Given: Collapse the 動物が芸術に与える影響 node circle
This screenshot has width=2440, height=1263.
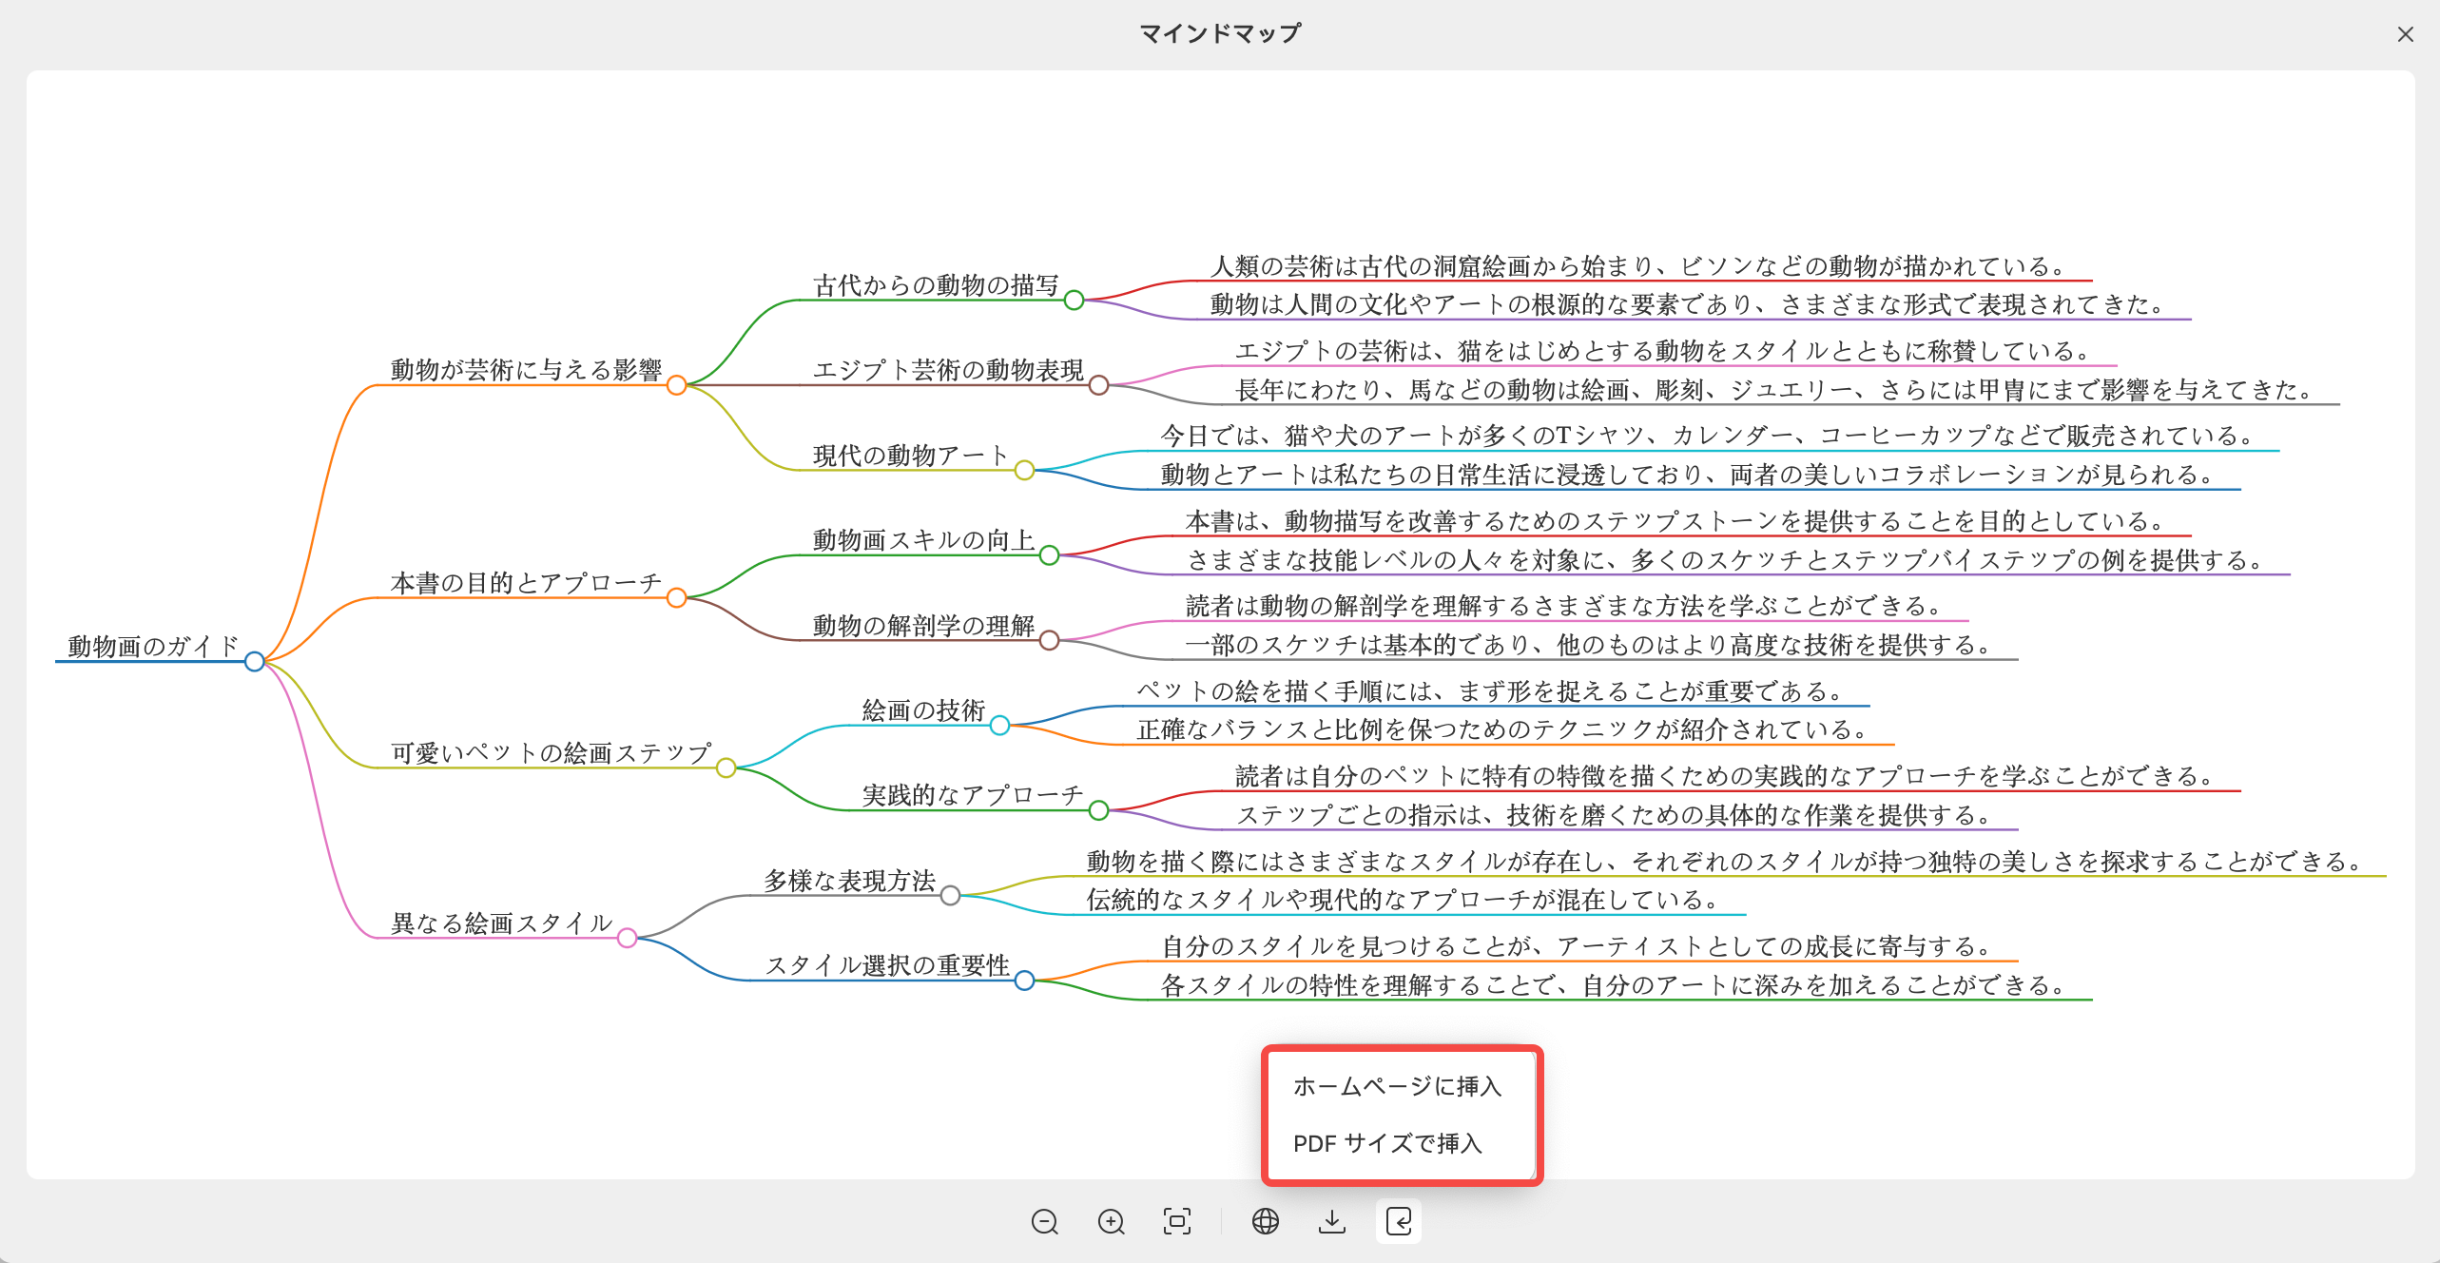Looking at the screenshot, I should [x=676, y=385].
